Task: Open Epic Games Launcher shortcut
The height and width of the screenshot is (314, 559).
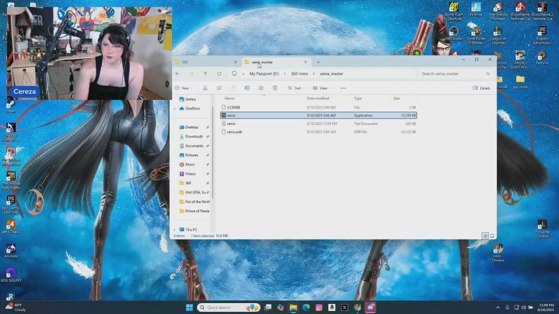Action: tap(11, 205)
